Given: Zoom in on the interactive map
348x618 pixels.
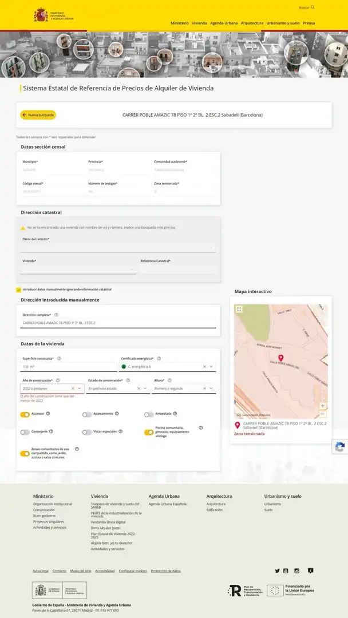Looking at the screenshot, I should [x=323, y=406].
